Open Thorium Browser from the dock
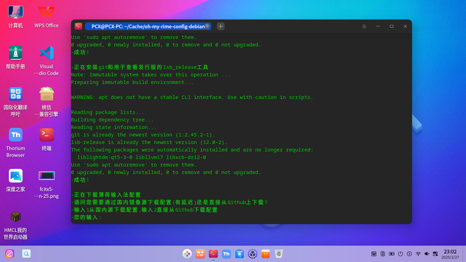The width and height of the screenshot is (466, 262). [226, 254]
